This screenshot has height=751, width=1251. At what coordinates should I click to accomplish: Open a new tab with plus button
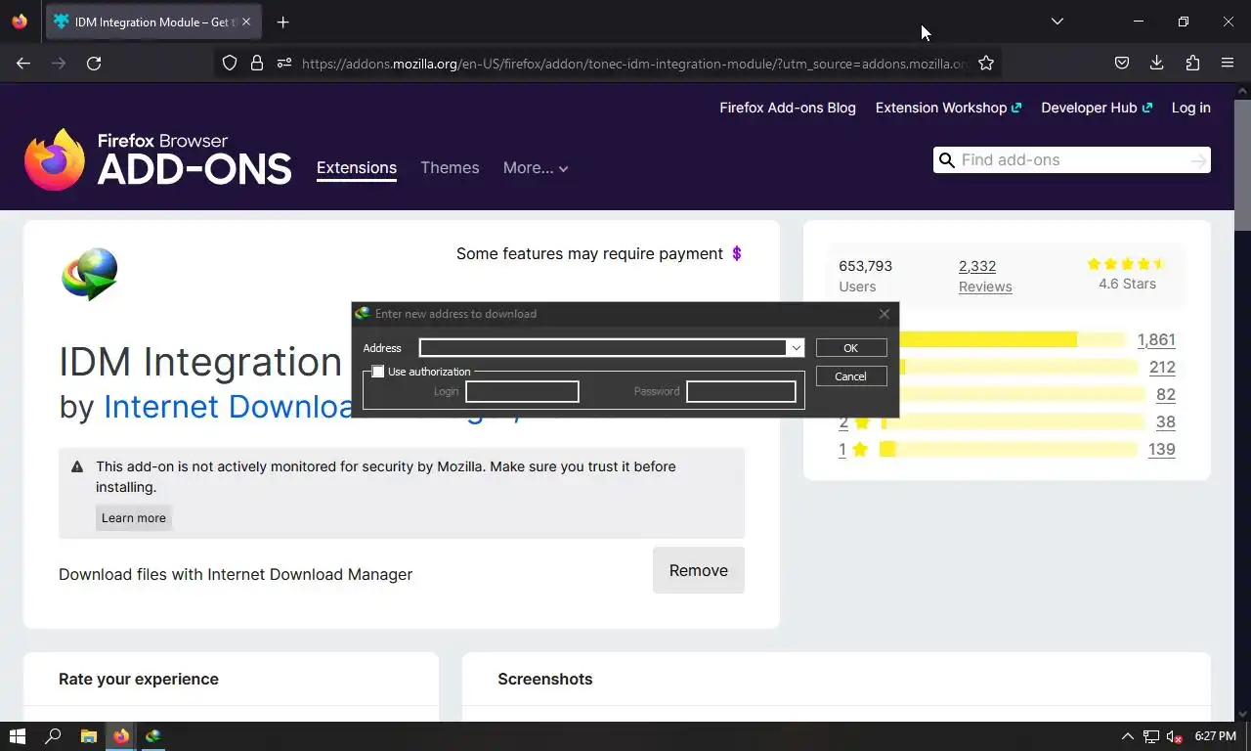[282, 22]
